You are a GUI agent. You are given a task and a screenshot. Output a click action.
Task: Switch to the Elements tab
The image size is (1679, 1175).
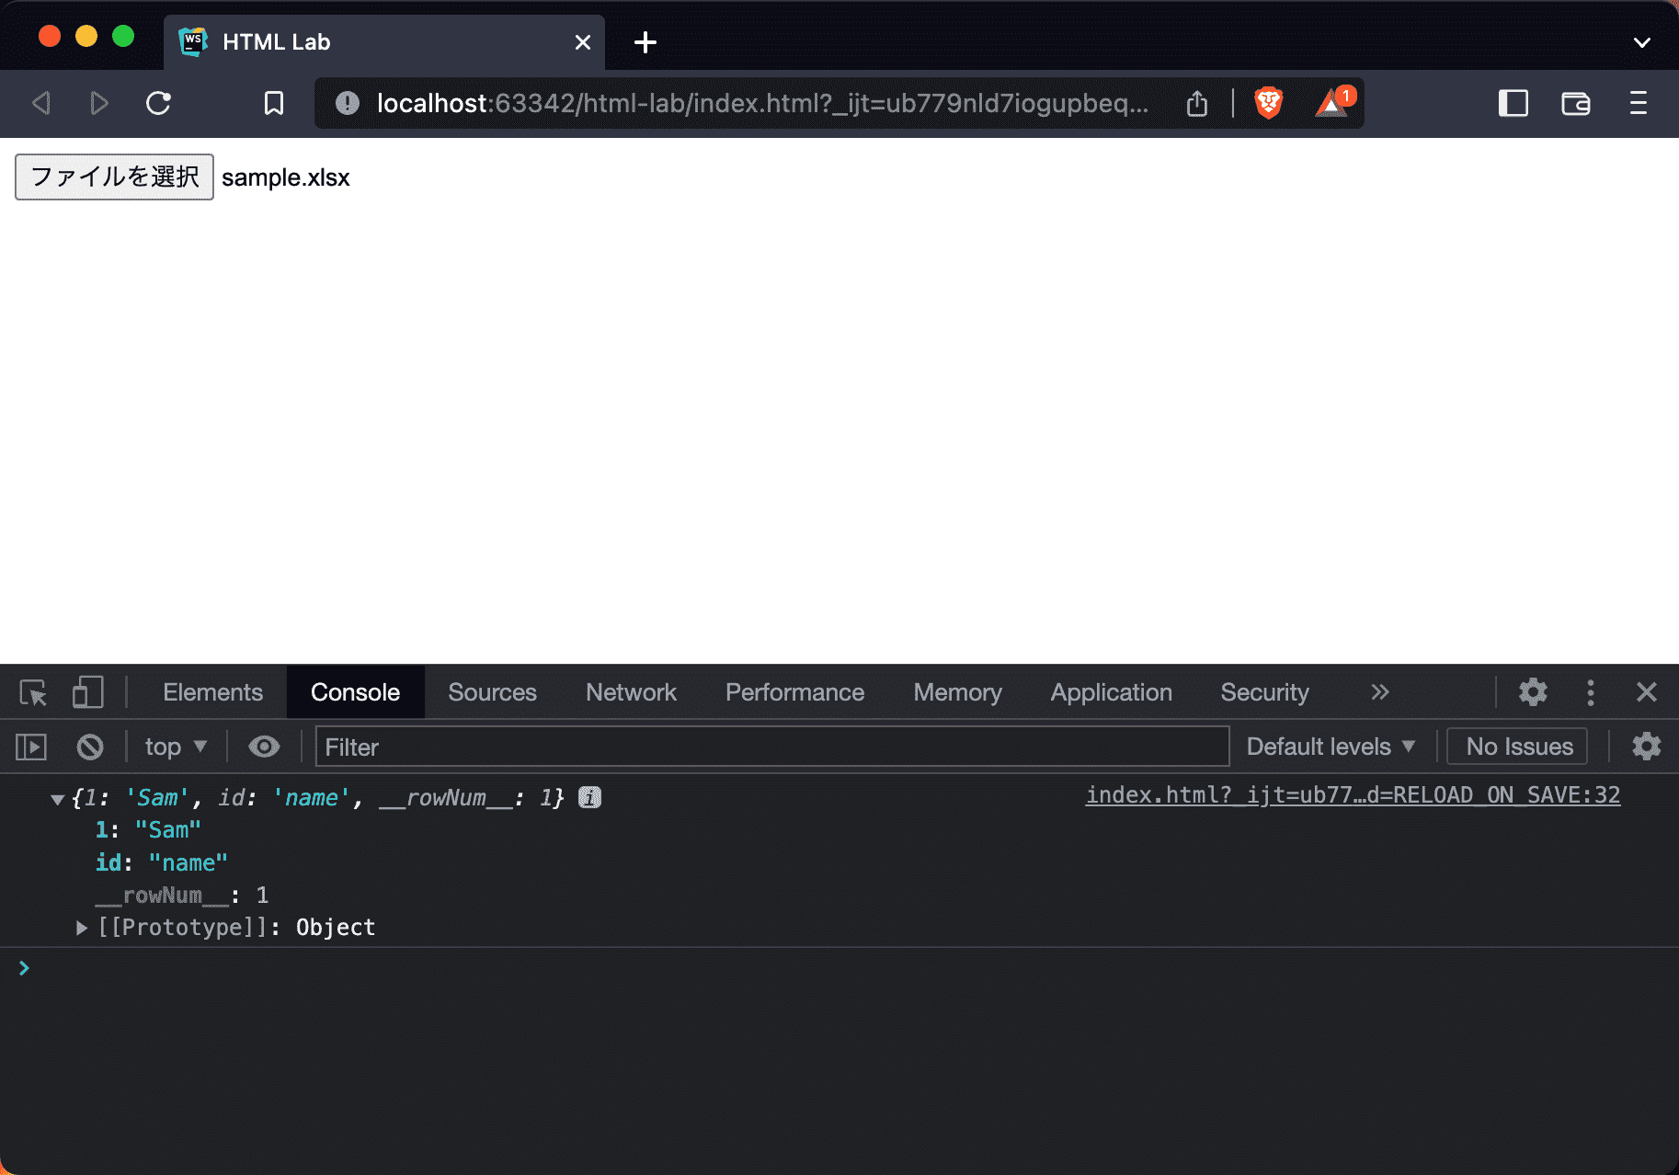pos(212,692)
